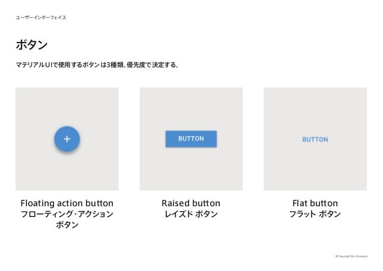Click the ボタン line under フローティング caption
This screenshot has height=271, width=383.
click(67, 225)
